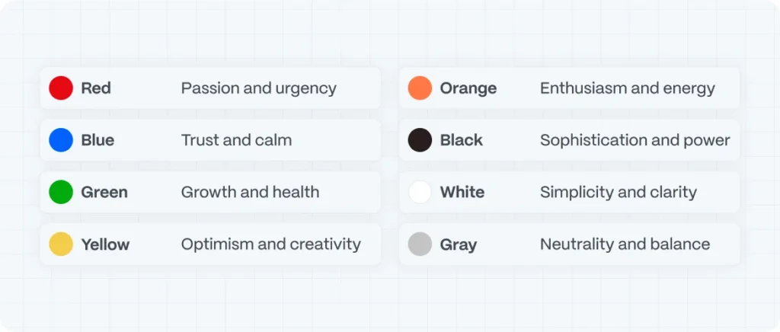Select the blue color circle
The height and width of the screenshot is (332, 780).
point(61,140)
